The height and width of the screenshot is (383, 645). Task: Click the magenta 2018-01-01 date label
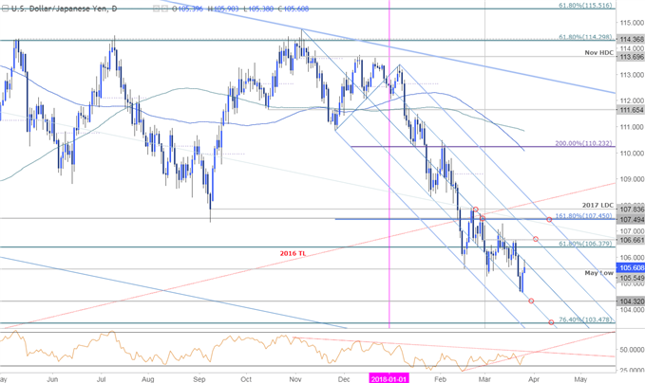pyautogui.click(x=389, y=379)
